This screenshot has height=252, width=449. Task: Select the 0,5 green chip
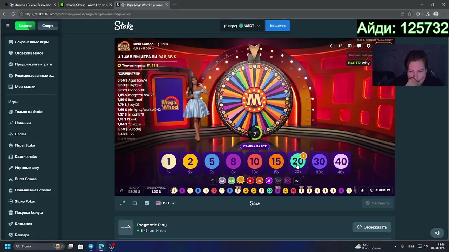(232, 181)
